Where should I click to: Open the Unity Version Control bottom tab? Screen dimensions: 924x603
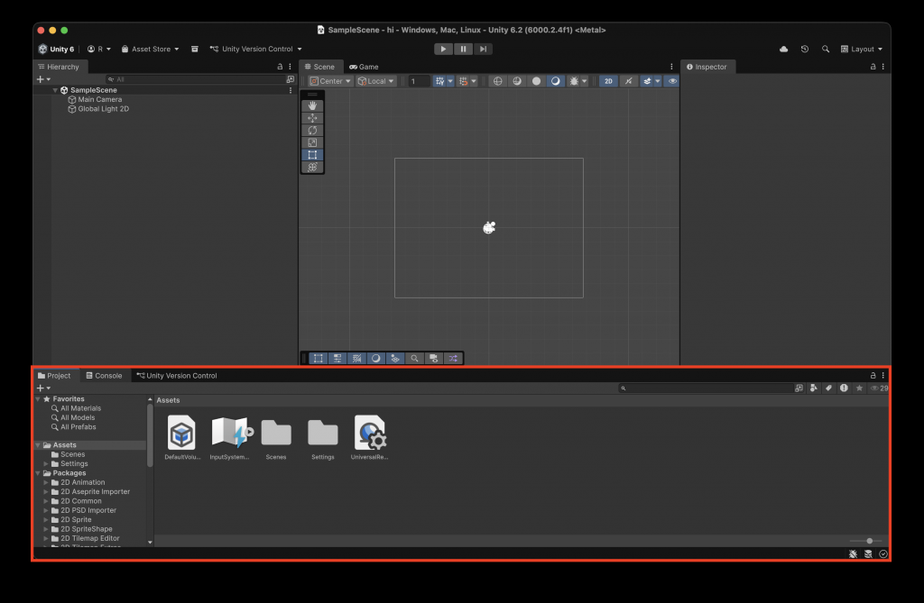pyautogui.click(x=177, y=376)
